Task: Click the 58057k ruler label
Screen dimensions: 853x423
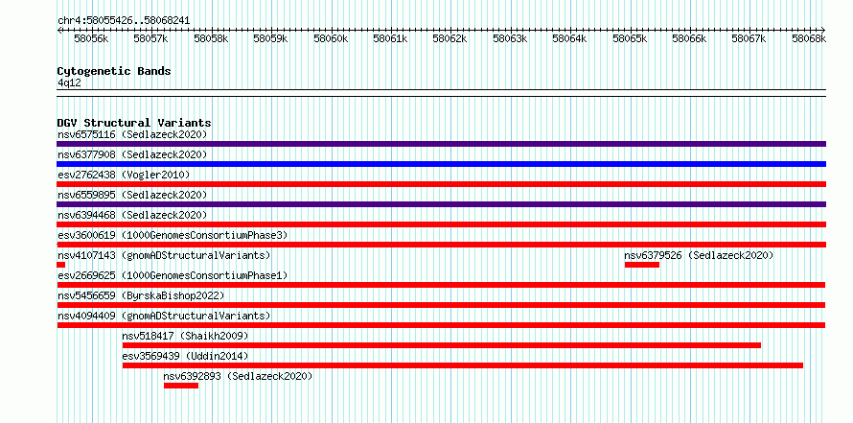Action: pos(151,38)
